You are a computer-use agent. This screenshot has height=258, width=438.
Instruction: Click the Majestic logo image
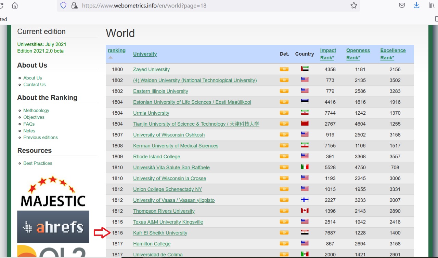(x=53, y=192)
